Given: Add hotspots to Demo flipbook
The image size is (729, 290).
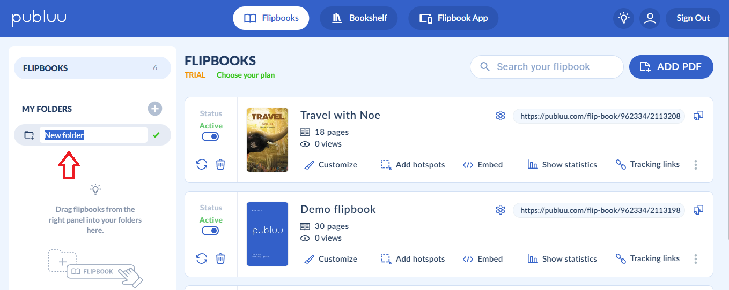Looking at the screenshot, I should 413,259.
